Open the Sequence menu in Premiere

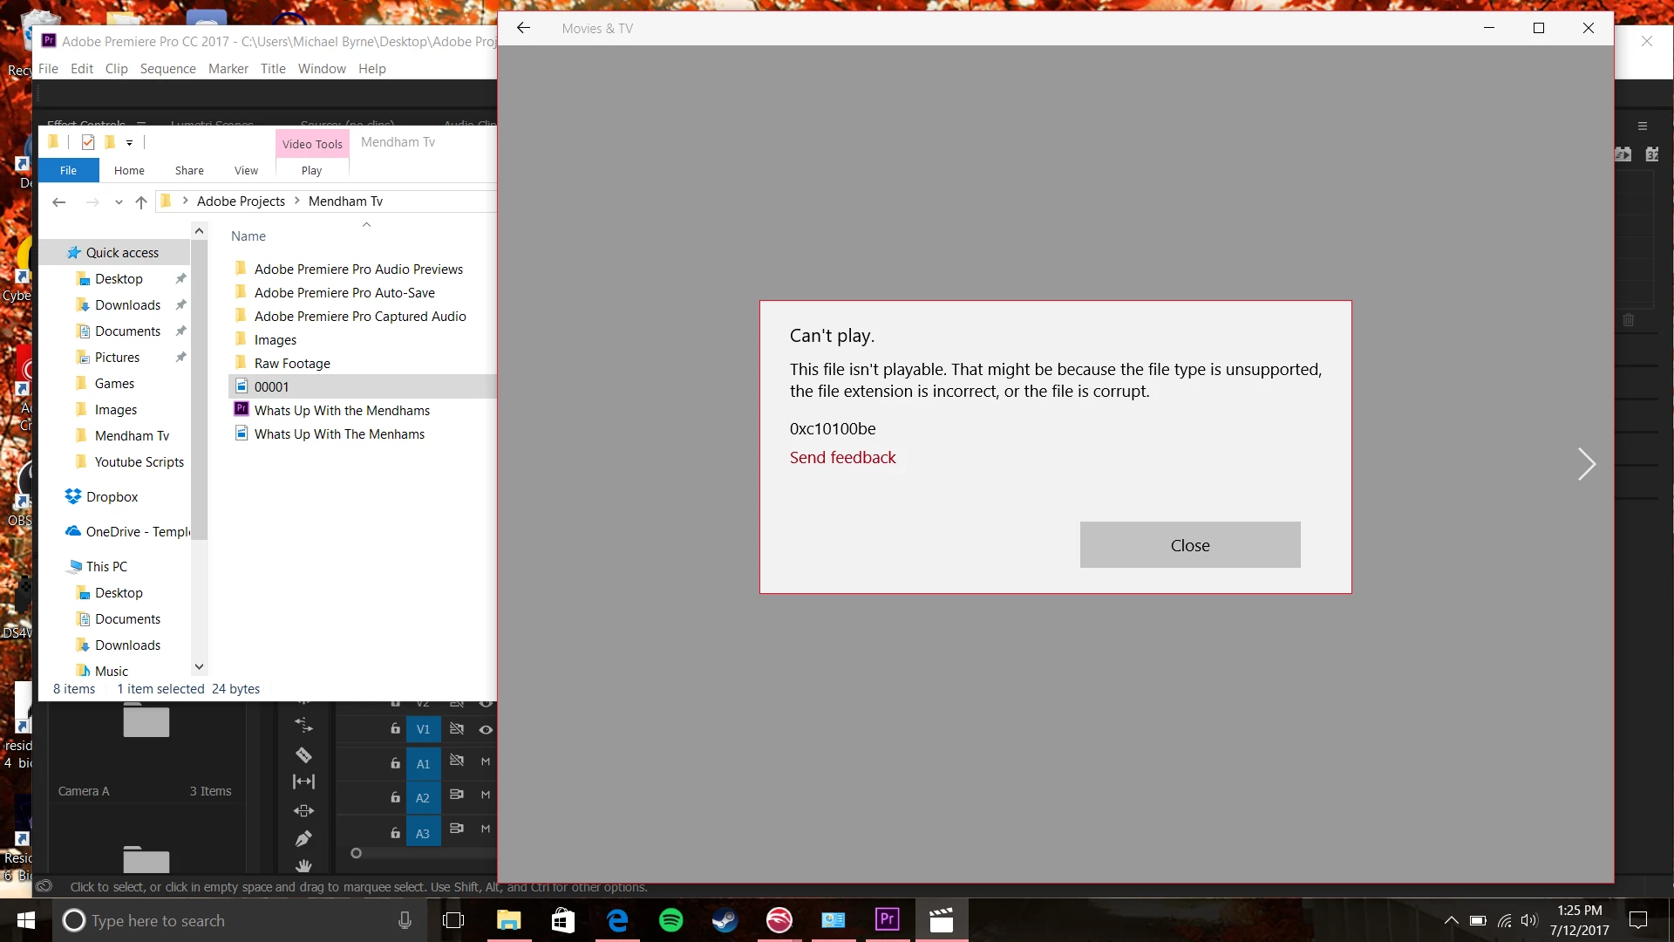click(167, 69)
